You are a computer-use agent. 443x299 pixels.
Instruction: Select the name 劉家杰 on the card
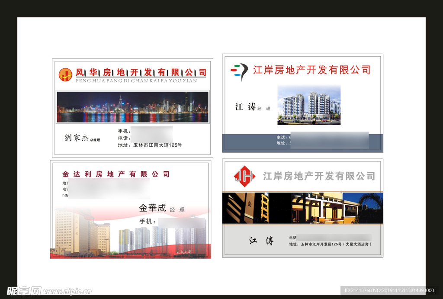click(x=77, y=138)
